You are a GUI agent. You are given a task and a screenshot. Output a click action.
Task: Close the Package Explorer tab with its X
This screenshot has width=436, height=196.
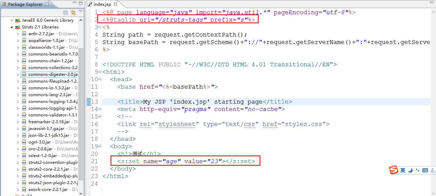click(47, 4)
